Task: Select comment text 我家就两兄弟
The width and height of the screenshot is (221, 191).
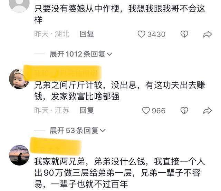Action: click(x=60, y=161)
